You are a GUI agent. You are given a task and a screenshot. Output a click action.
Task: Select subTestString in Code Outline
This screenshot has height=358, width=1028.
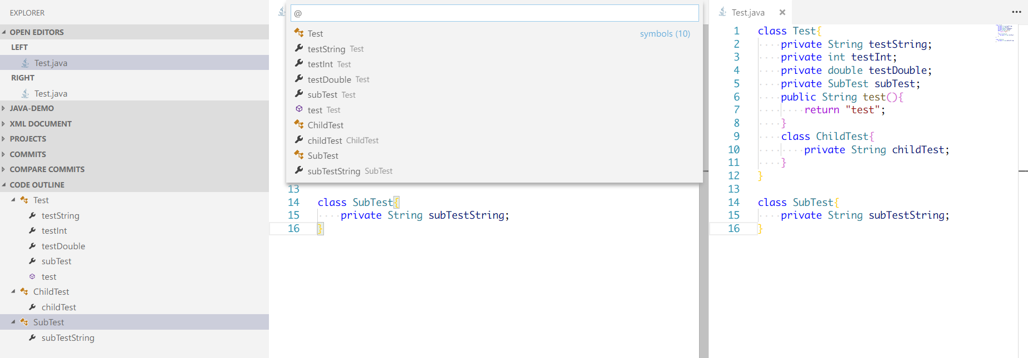tap(134, 337)
